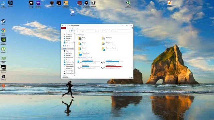Select the Локальный диск (C:) drive

point(89,61)
